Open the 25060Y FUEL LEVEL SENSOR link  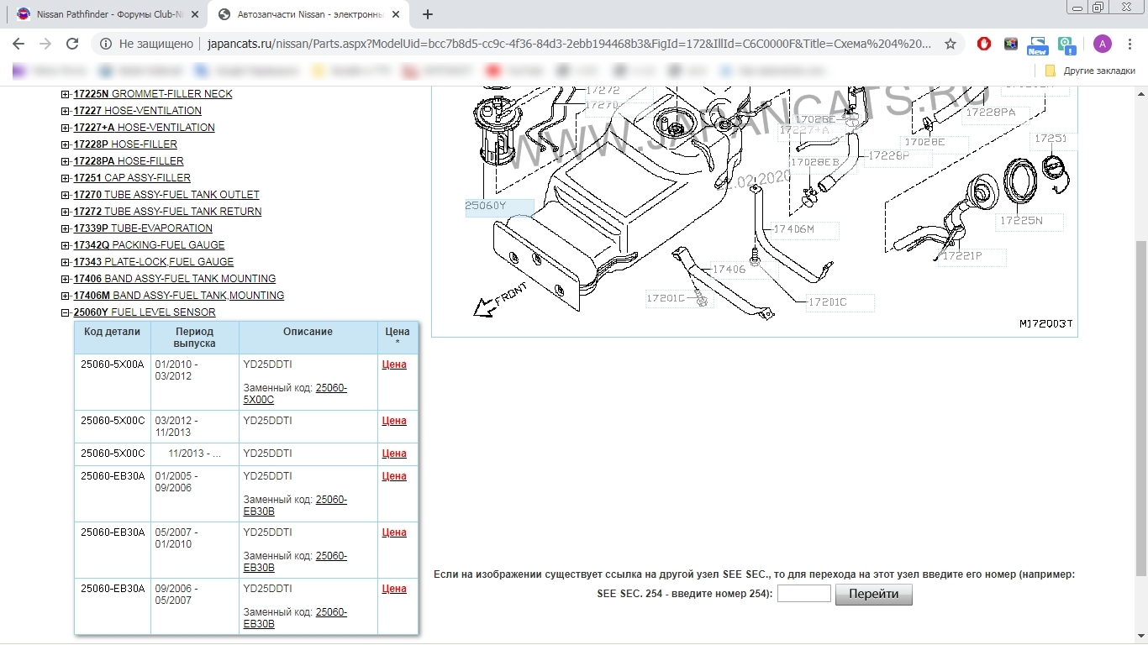pyautogui.click(x=145, y=312)
